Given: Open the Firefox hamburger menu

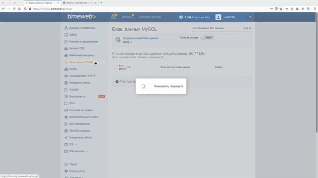Looking at the screenshot, I should pyautogui.click(x=315, y=9).
